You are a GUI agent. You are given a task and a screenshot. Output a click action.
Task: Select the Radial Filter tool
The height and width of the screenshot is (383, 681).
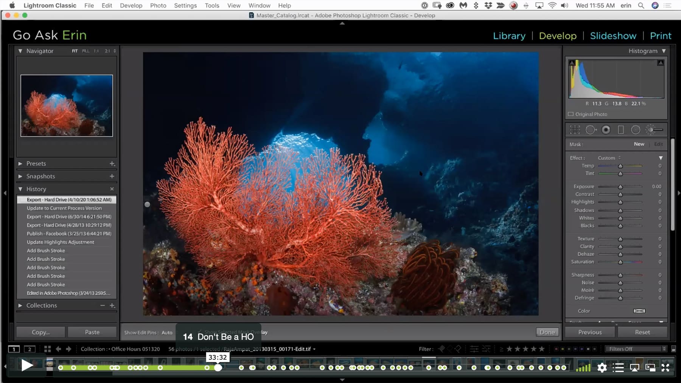click(636, 130)
